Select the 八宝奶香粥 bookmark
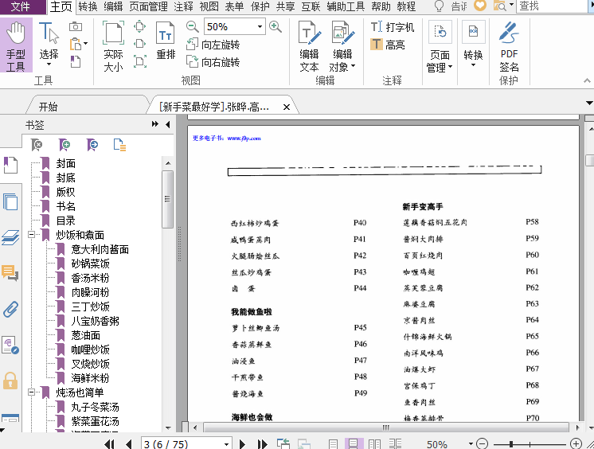The image size is (594, 449). coord(95,321)
